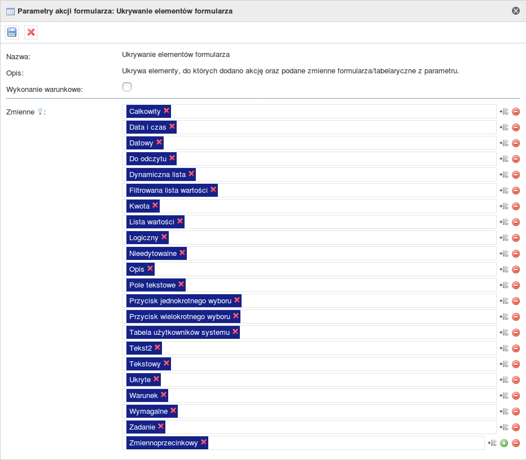
Task: Click the Przycisk jednokrotnego wyboru tag label
Action: click(x=181, y=301)
